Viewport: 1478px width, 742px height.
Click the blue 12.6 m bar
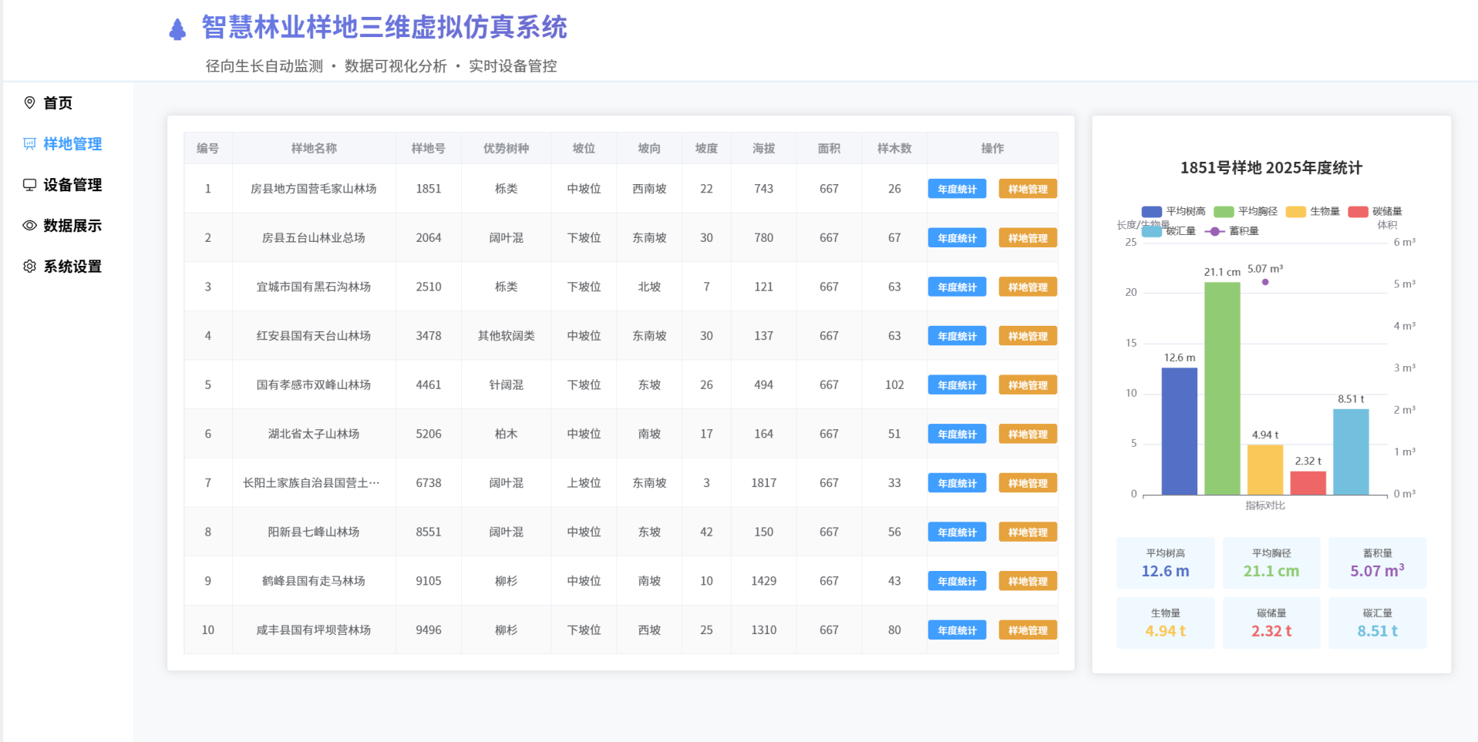coord(1180,431)
